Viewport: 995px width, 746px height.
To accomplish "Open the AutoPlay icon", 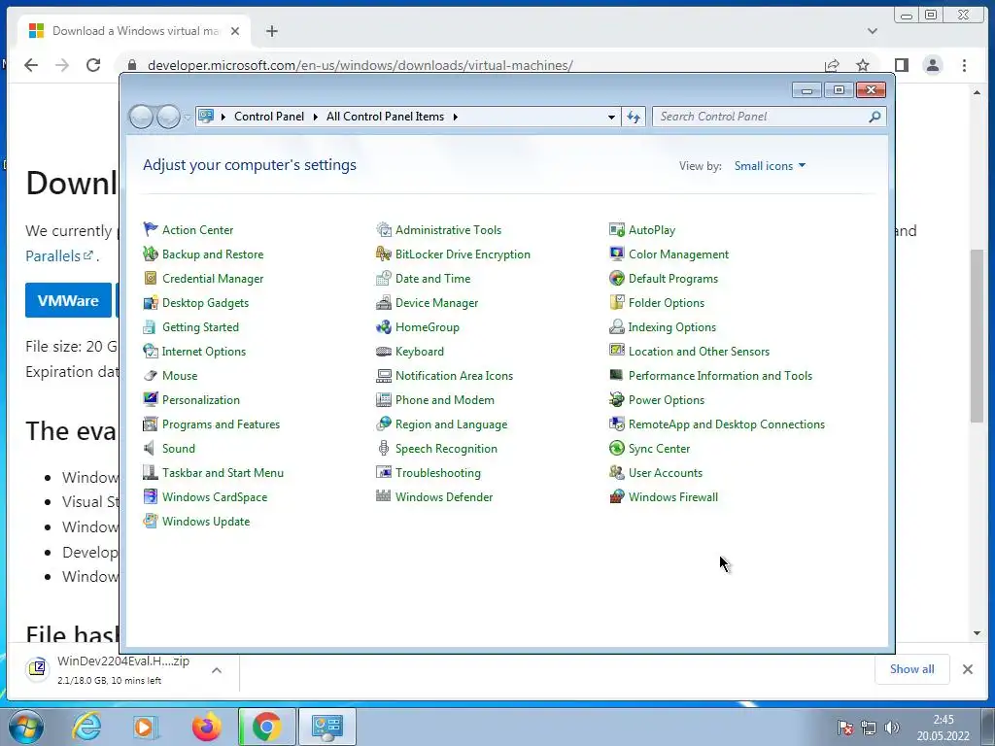I will (617, 229).
